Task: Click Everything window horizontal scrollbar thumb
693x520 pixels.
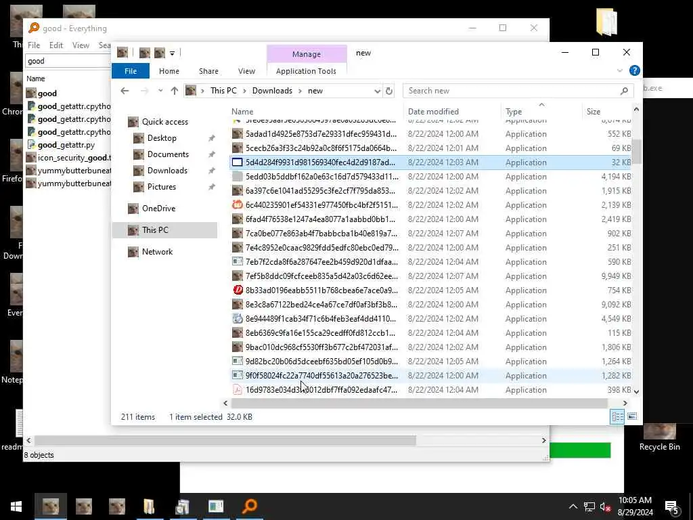Action: click(x=225, y=440)
